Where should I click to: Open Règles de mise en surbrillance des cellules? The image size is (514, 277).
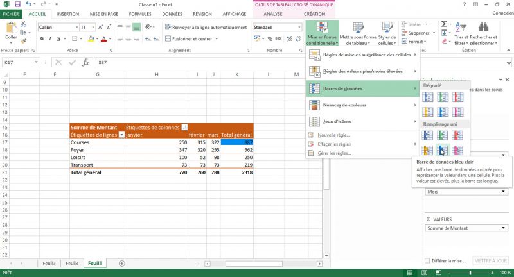(362, 55)
